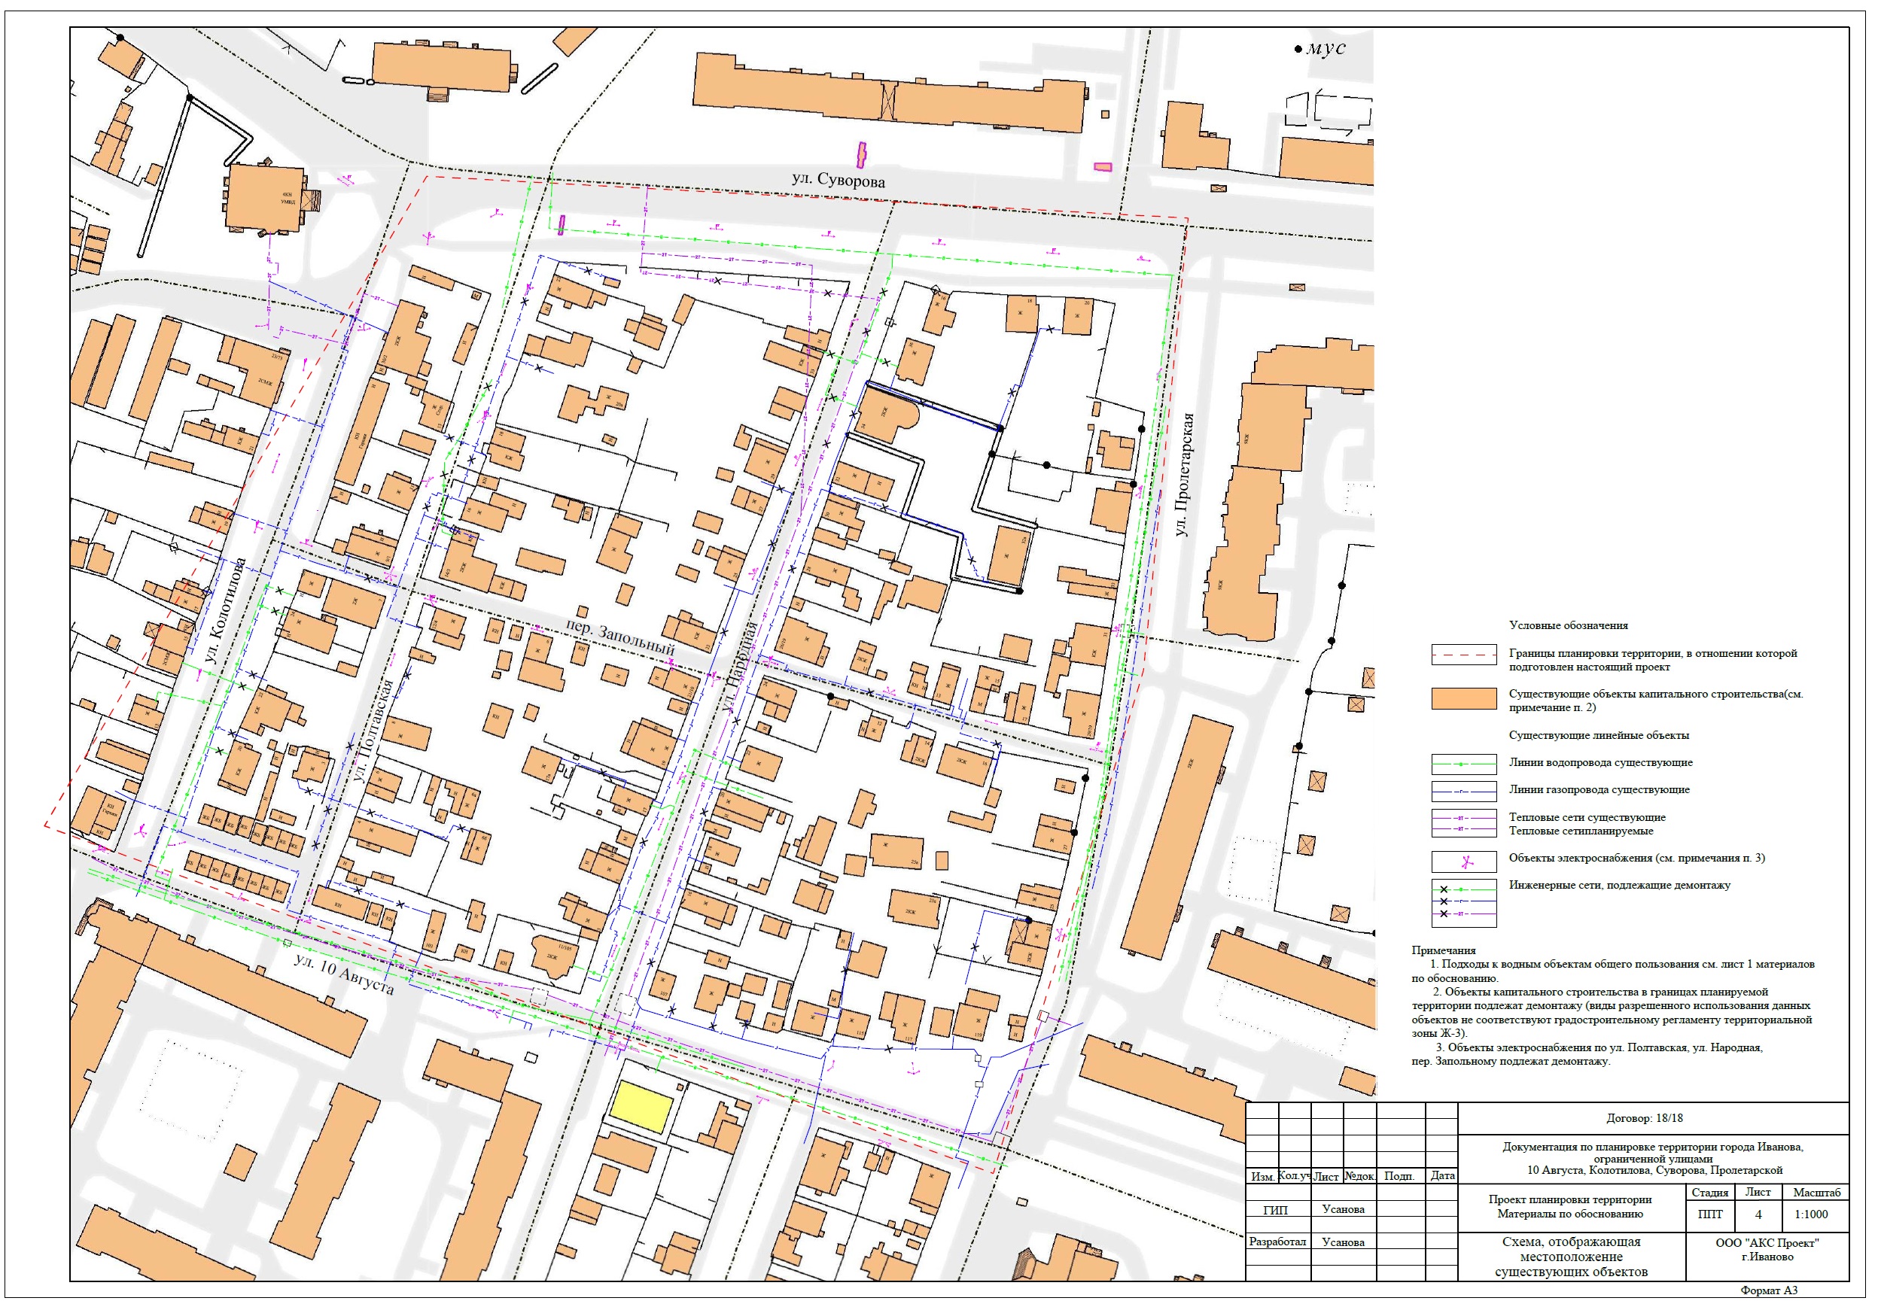Click the 'ул. 10 Августа' street label

coord(344,974)
